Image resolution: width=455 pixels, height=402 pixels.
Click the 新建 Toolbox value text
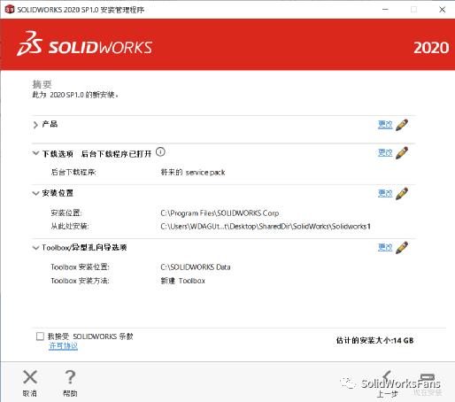coord(182,281)
